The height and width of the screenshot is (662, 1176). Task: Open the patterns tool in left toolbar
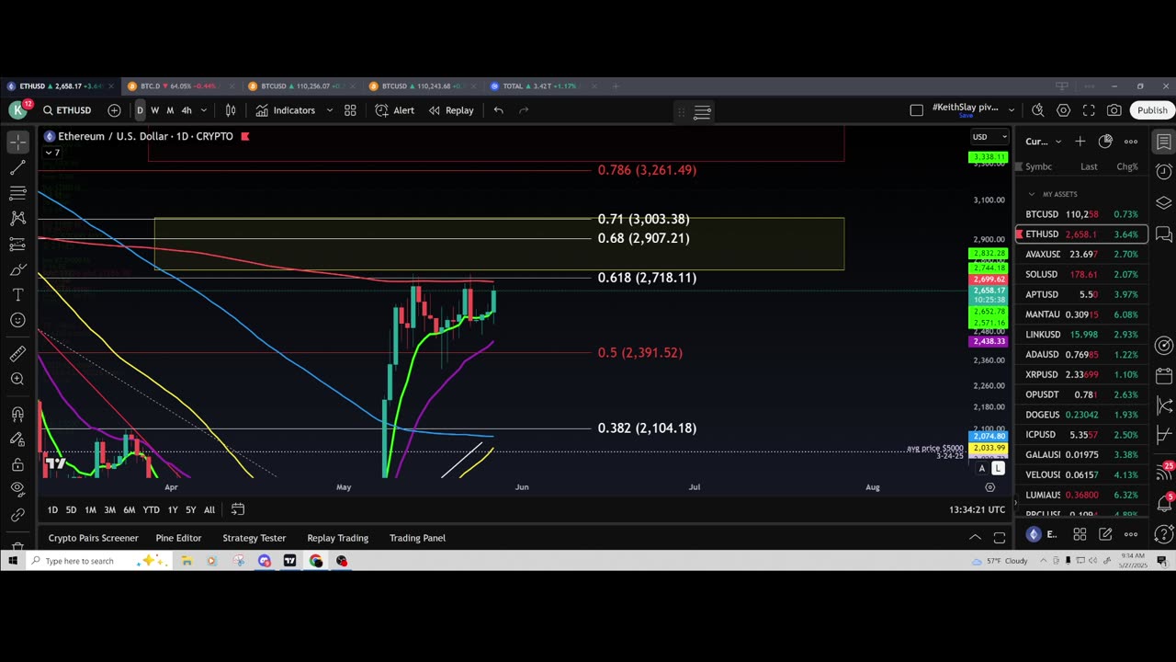(x=17, y=219)
